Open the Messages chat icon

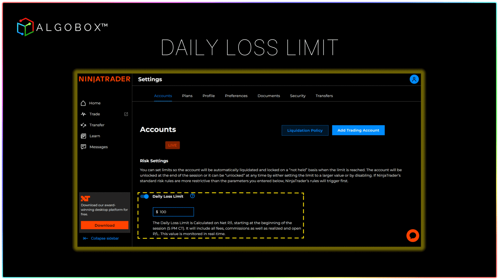click(x=83, y=147)
